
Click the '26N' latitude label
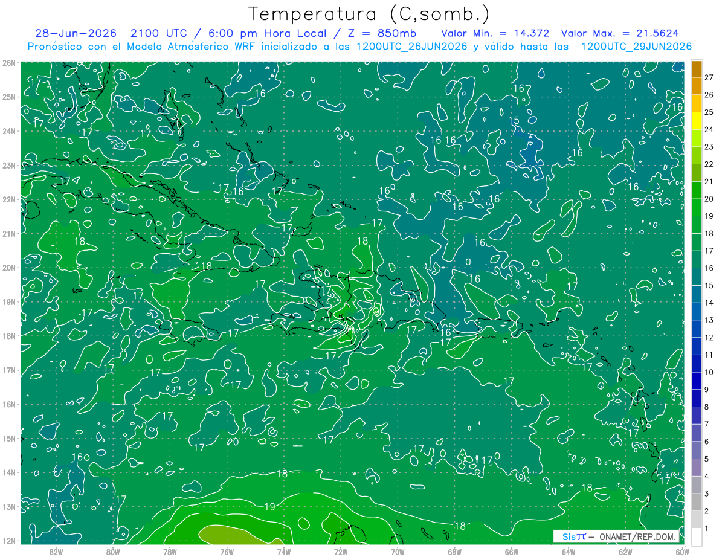(x=9, y=63)
